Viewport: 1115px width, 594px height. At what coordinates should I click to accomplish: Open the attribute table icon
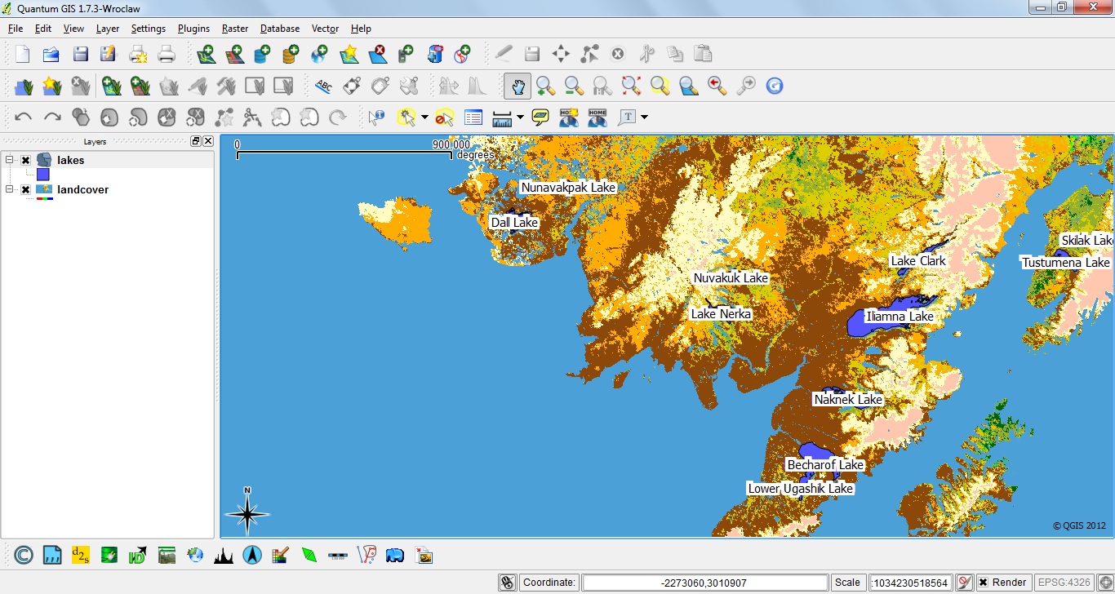[473, 117]
